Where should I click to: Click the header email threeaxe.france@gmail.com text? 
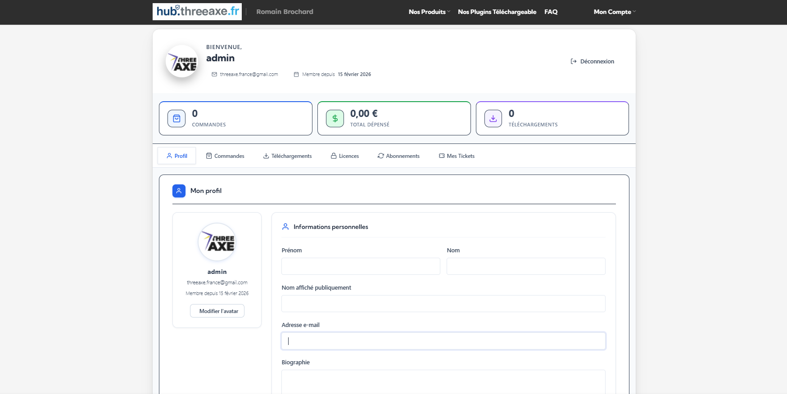pos(249,74)
